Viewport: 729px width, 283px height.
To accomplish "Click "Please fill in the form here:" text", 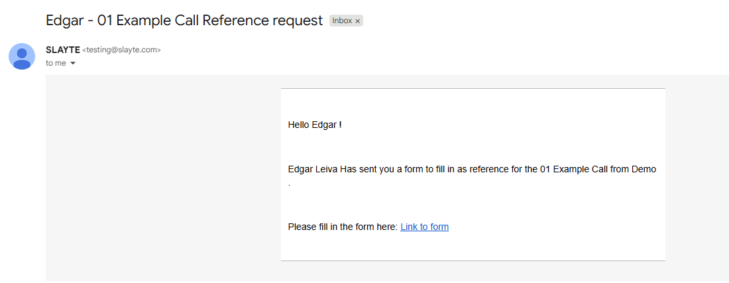I will click(343, 227).
